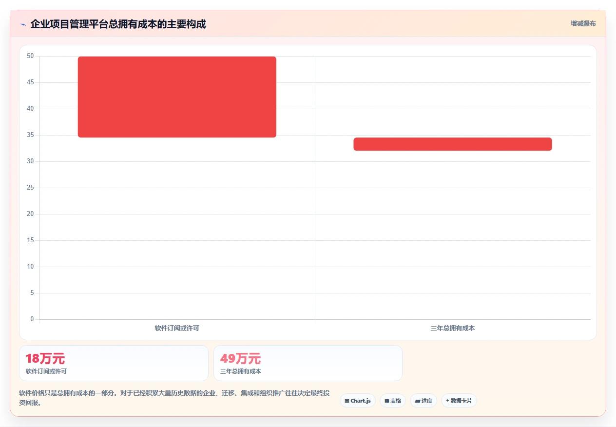Viewport: 616px width, 427px height.
Task: Click the y-axis value 0
Action: tap(32, 319)
